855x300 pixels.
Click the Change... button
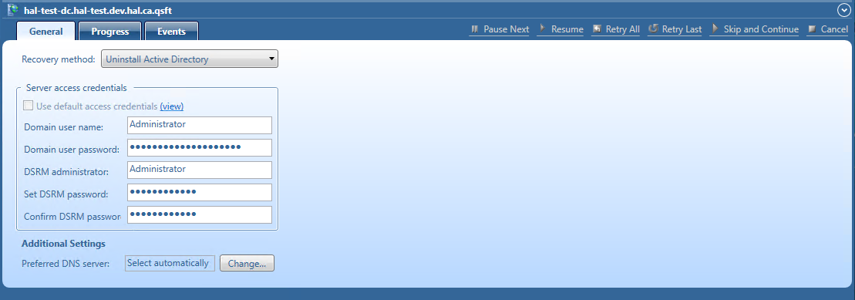click(x=247, y=264)
